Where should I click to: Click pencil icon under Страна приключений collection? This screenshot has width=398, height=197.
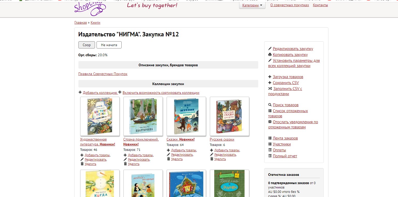pos(125,159)
